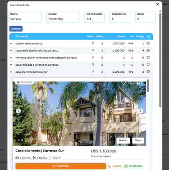Screen dimensions: 169x170
Task: Close the seleccionar Links dialog
Action: [158, 4]
